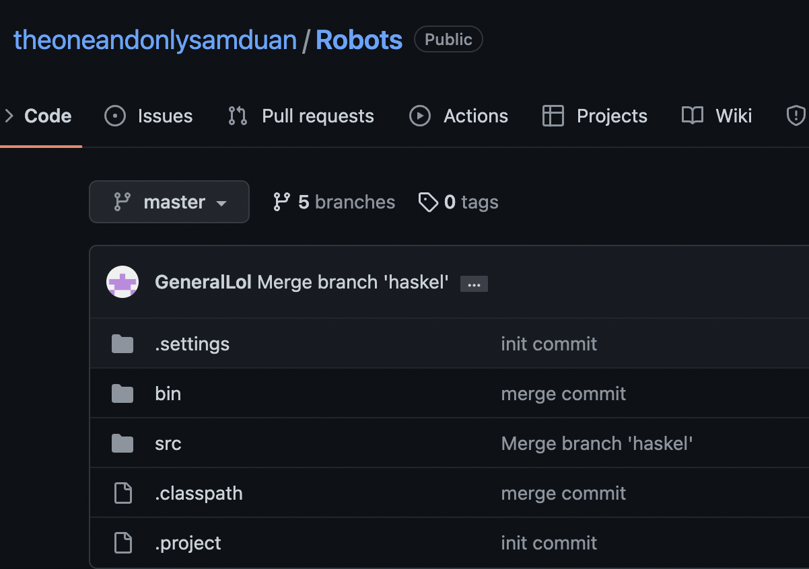Click the branch icon in the master button
Screen dimensions: 809x569
pos(122,202)
